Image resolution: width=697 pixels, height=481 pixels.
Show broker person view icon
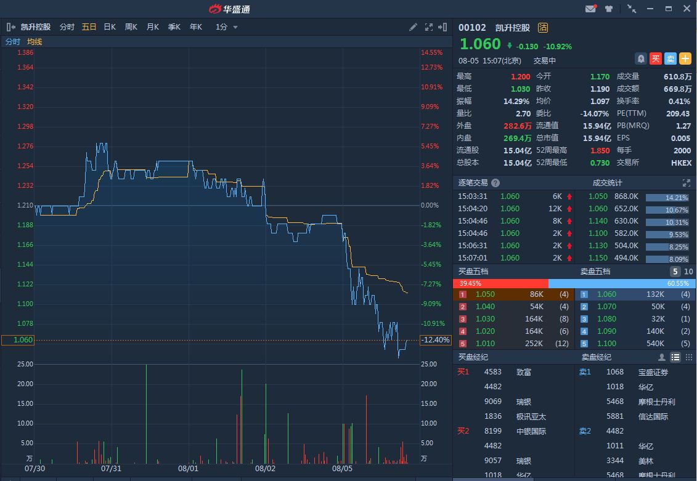661,357
